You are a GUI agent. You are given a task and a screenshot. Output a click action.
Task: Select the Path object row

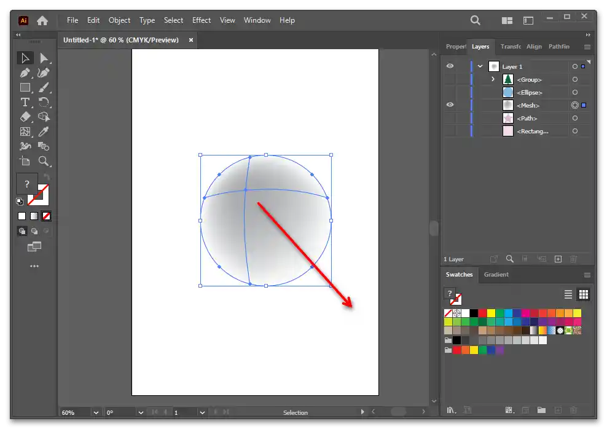click(527, 118)
